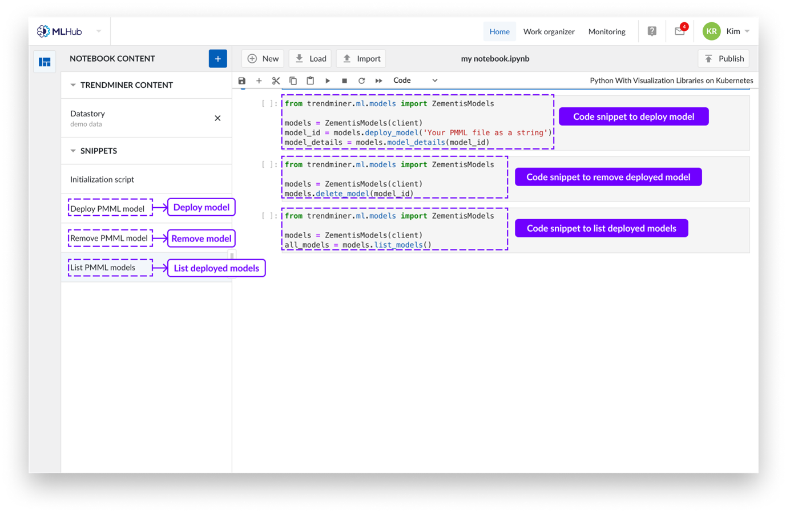Select the Initialization script snippet
790x516 pixels.
click(x=102, y=179)
